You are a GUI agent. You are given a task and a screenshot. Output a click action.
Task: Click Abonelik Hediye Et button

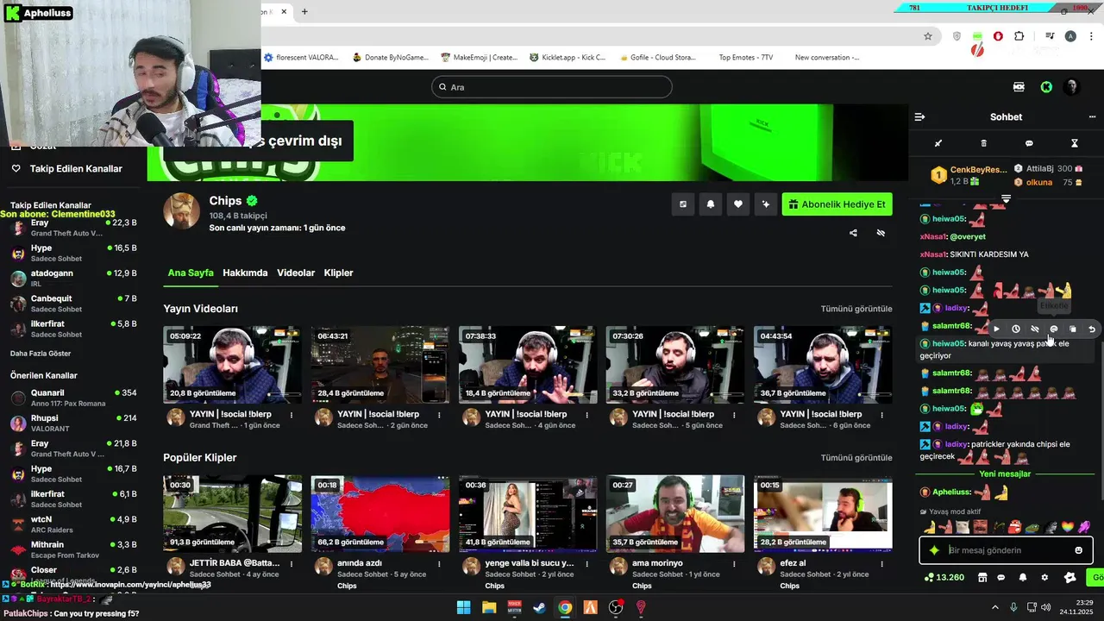click(x=837, y=204)
